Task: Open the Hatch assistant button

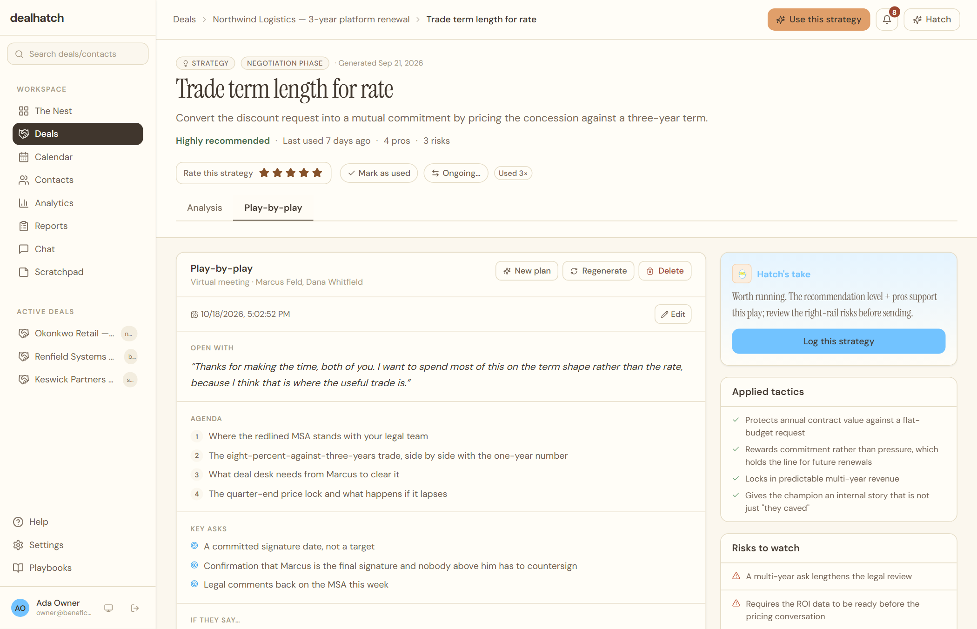Action: 932,20
